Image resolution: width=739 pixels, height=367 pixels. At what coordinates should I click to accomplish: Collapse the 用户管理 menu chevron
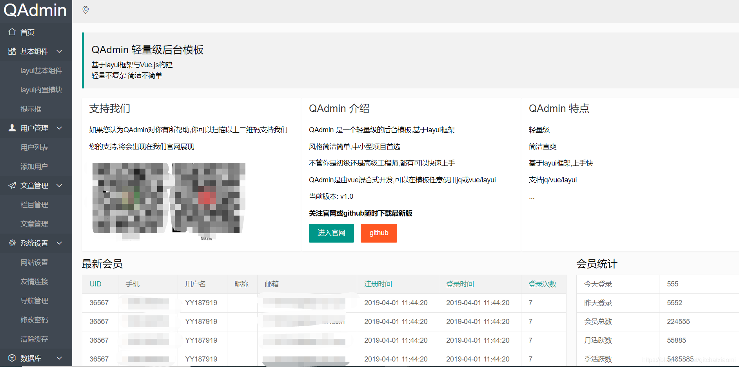pos(59,128)
